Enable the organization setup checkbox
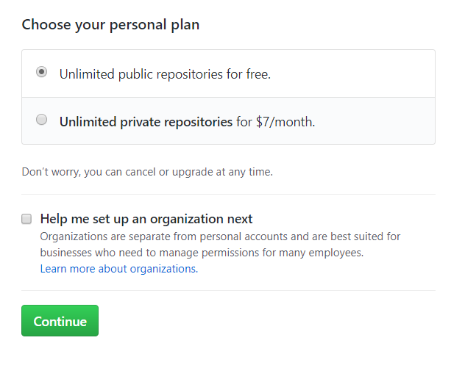This screenshot has width=465, height=379. point(26,219)
